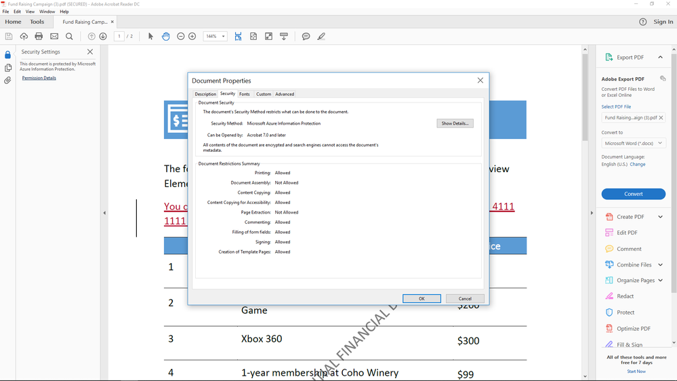Switch to the Custom tab

[264, 94]
